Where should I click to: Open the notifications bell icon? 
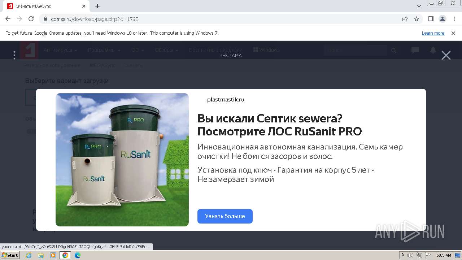(433, 50)
